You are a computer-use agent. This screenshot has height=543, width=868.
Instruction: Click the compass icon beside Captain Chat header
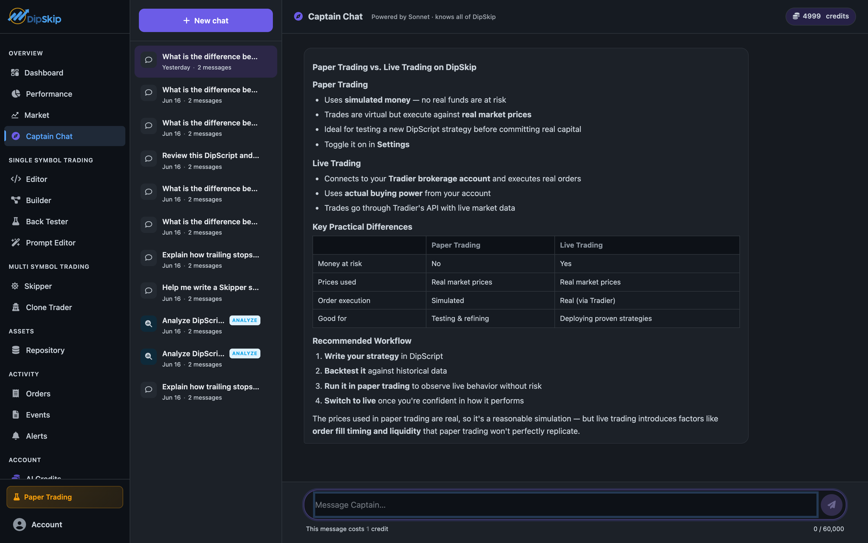[298, 17]
